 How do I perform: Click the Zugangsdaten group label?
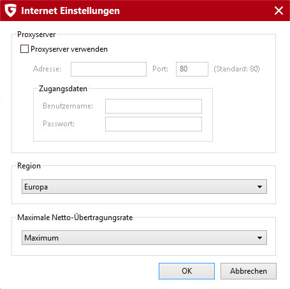click(63, 89)
